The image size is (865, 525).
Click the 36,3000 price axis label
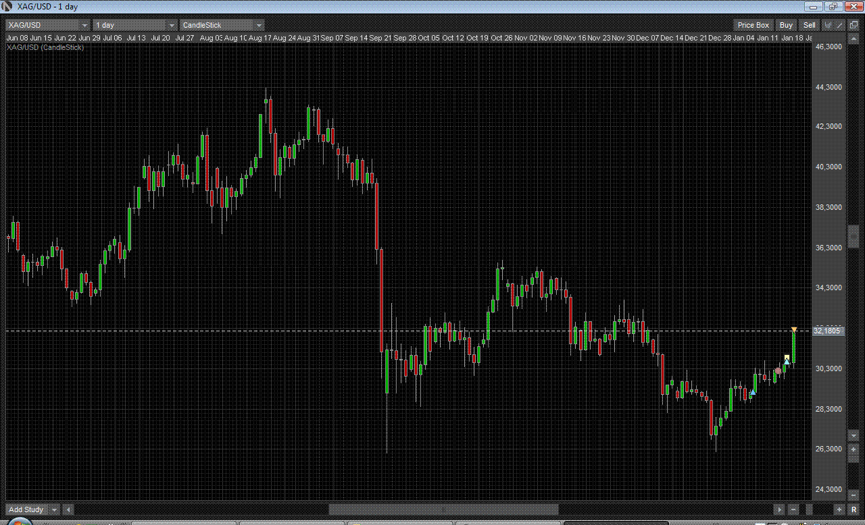(x=829, y=248)
